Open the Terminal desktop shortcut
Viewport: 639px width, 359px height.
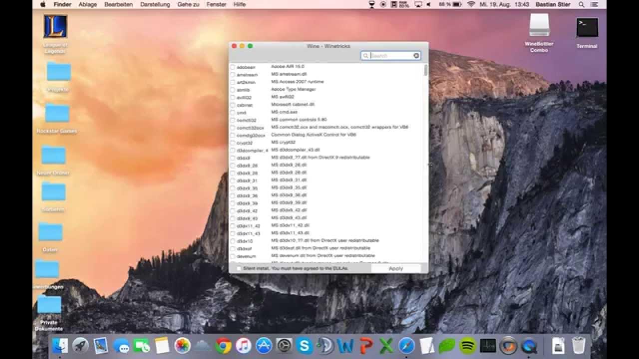(587, 27)
